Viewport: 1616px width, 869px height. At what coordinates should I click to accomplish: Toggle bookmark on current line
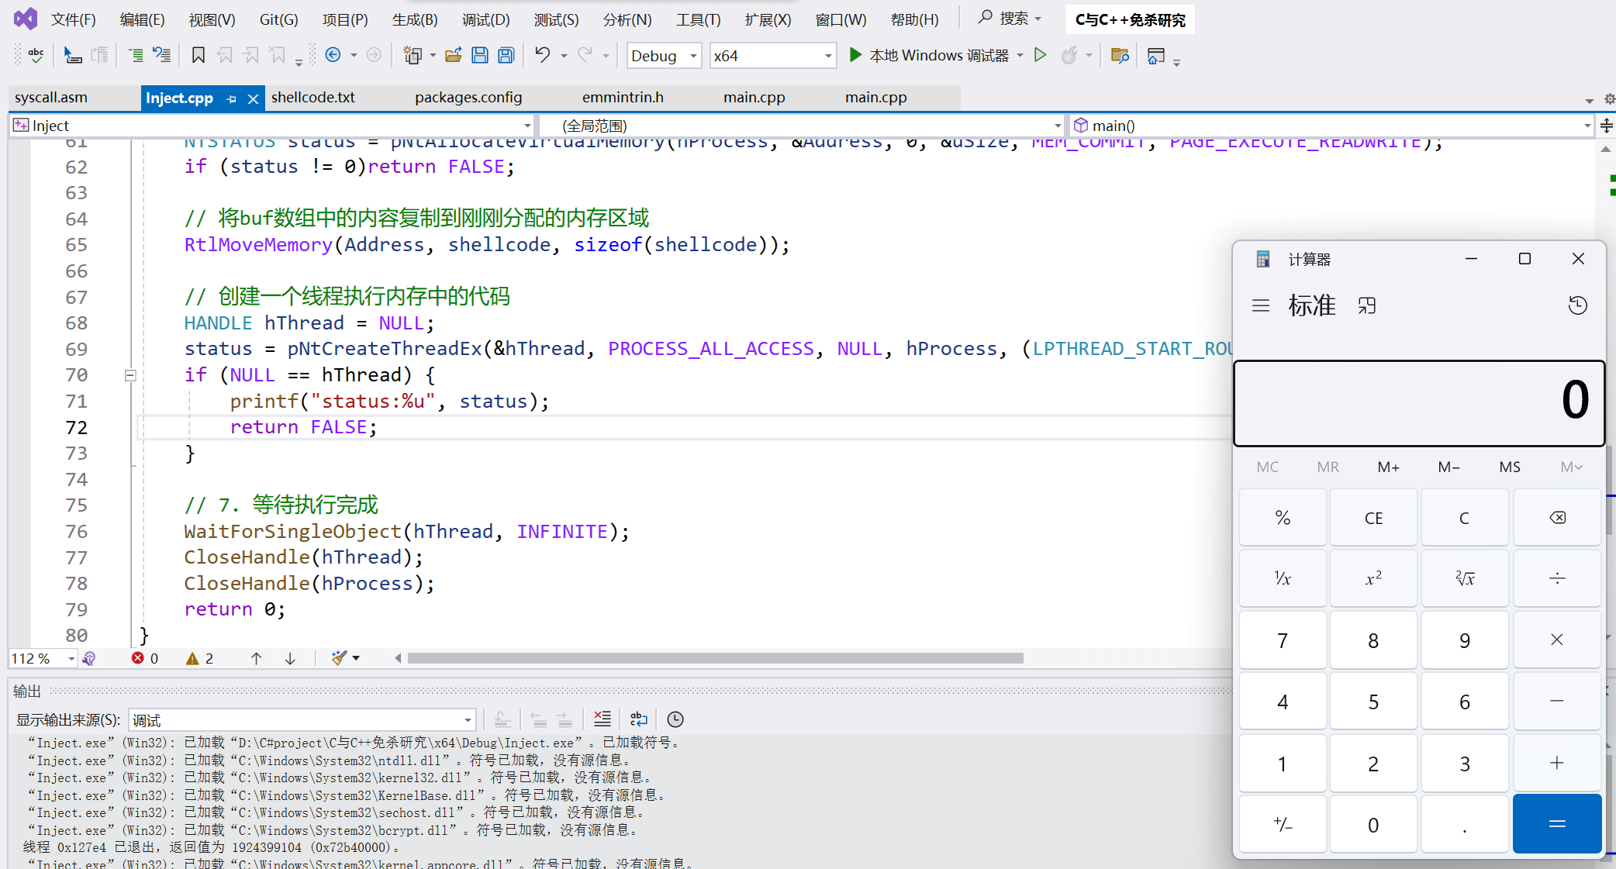click(x=199, y=55)
